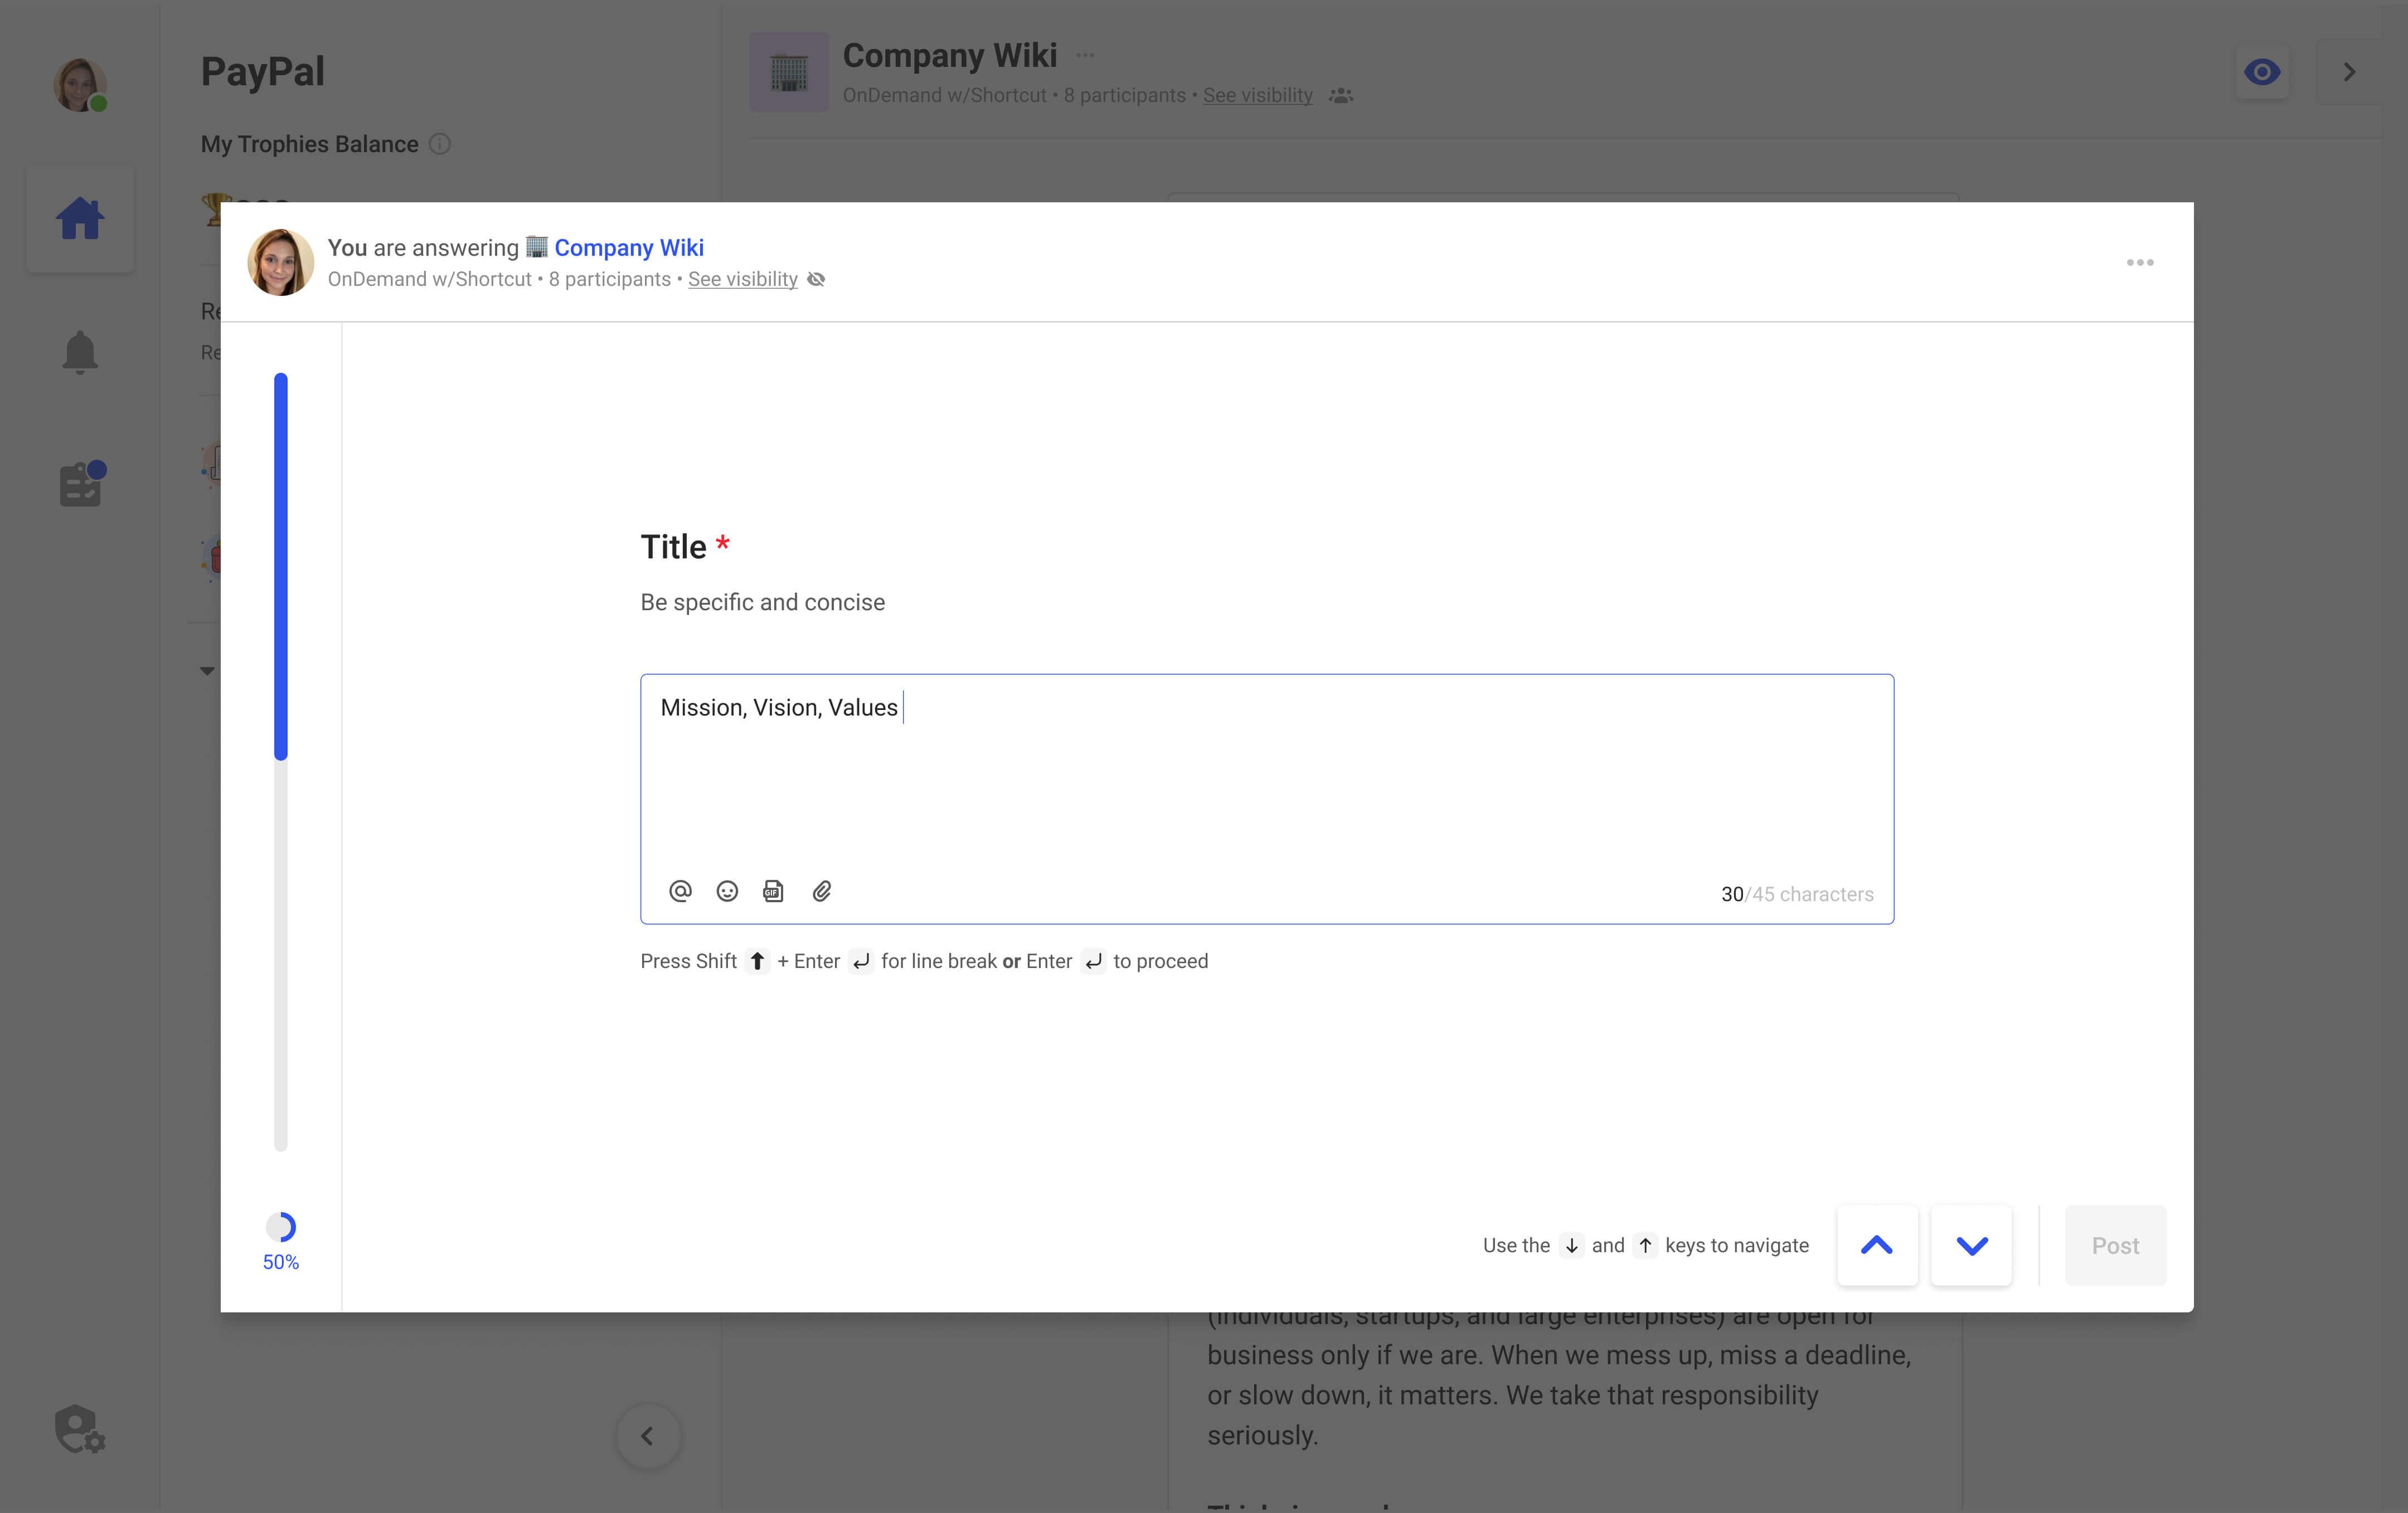Screen dimensions: 2408x1513
Task: Expand right panel with the chevron arrow
Action: click(x=2349, y=72)
